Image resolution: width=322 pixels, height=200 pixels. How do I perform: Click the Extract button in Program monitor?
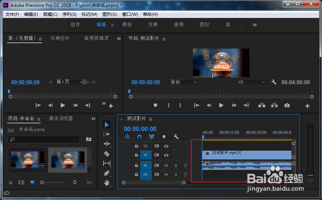pyautogui.click(x=274, y=105)
